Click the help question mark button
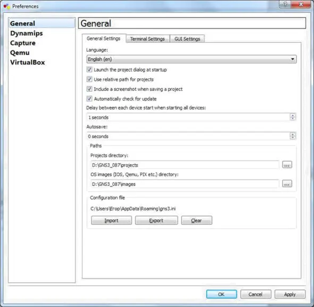 [x=285, y=4]
